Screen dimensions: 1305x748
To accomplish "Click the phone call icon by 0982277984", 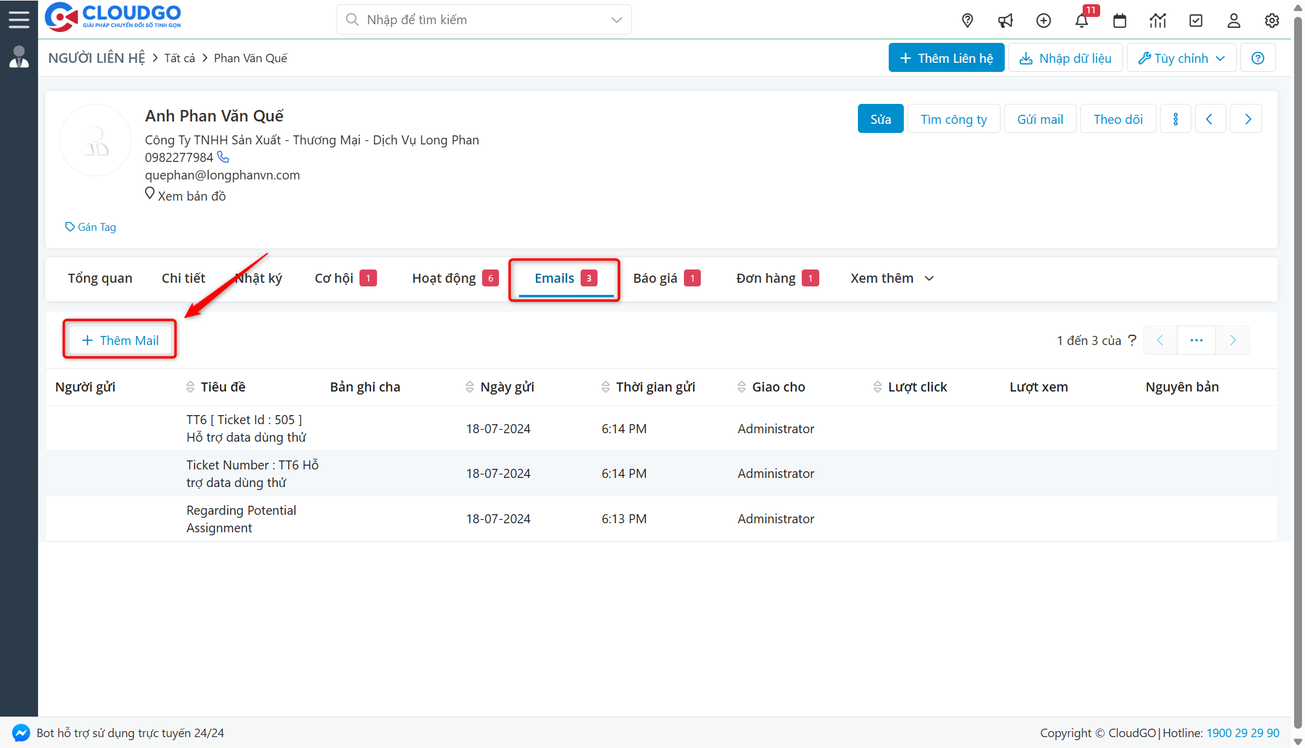I will [223, 157].
